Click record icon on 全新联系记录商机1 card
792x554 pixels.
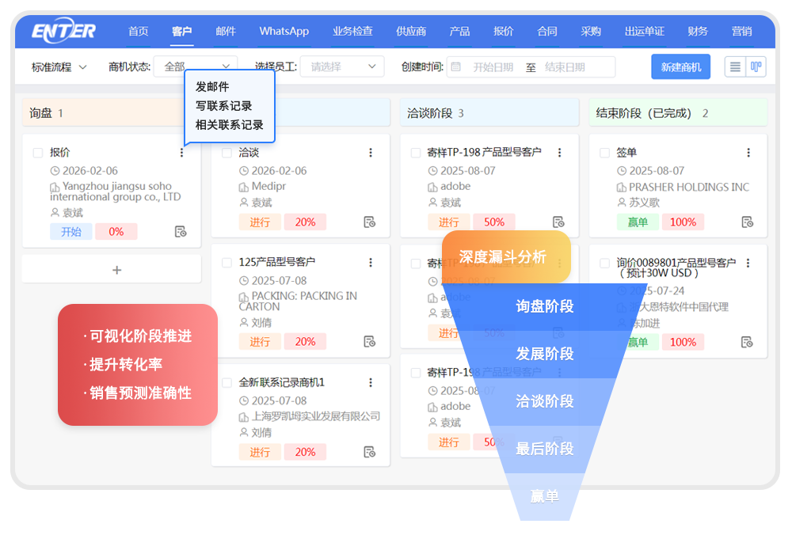369,452
